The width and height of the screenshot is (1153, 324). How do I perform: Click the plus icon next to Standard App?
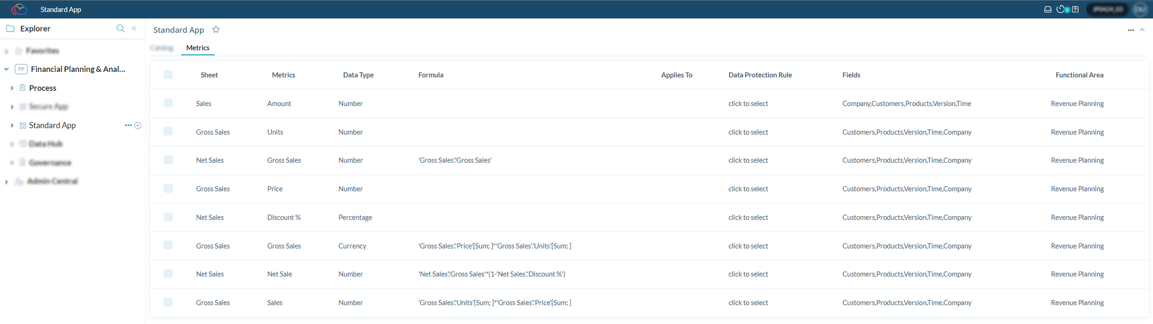[138, 125]
